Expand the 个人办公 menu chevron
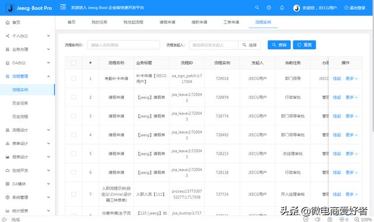Viewport: 374px width, 222px height. click(x=49, y=36)
